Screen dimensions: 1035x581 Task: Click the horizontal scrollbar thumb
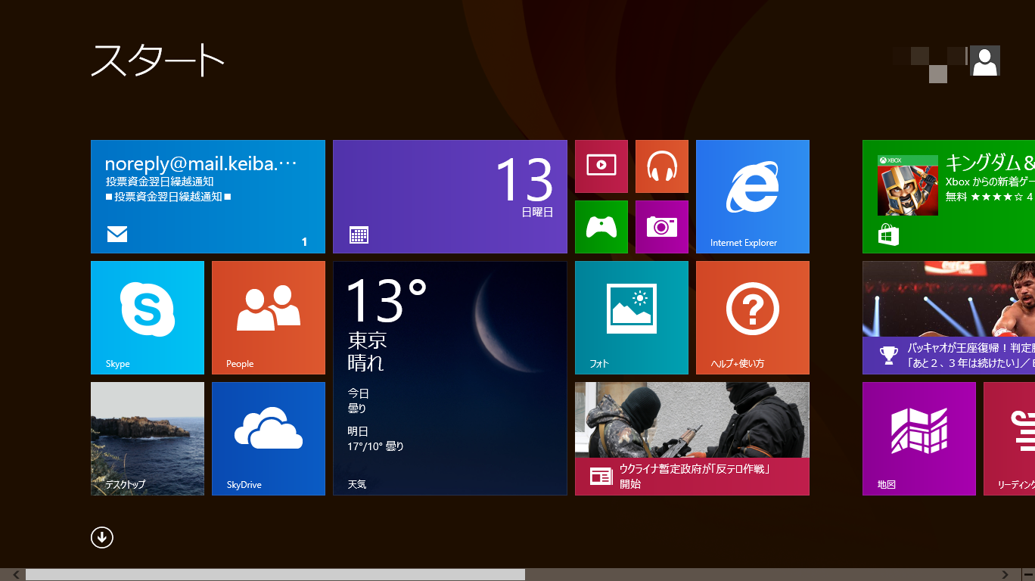click(x=275, y=575)
